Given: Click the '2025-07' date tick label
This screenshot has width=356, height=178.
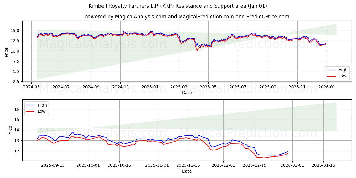Looking at the screenshot, I should click(x=238, y=87).
